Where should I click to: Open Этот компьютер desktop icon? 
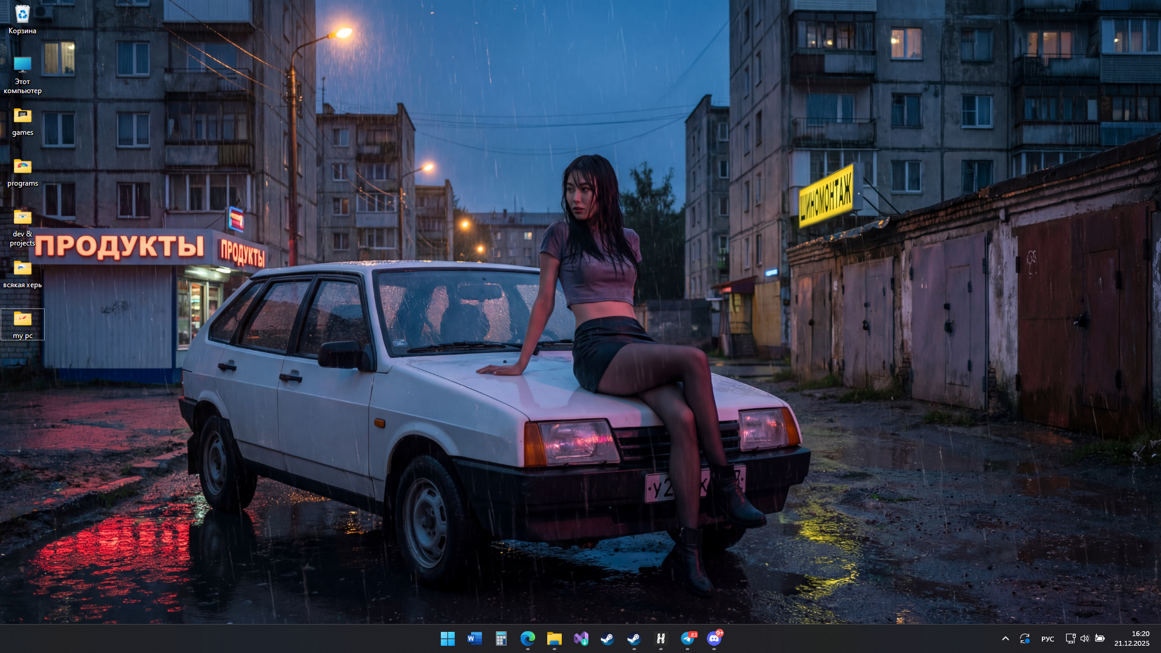click(x=22, y=74)
